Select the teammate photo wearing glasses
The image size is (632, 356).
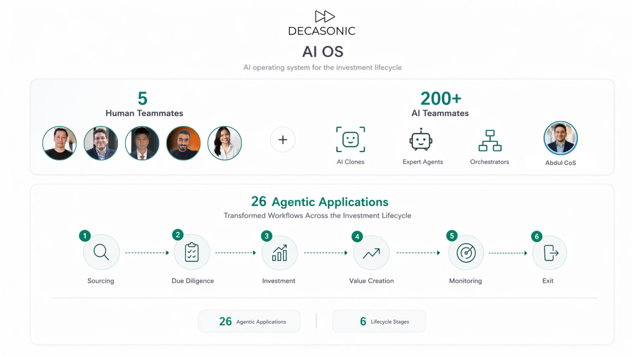pyautogui.click(x=101, y=143)
